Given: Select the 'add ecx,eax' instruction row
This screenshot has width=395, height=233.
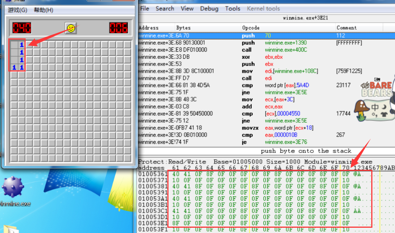Looking at the screenshot, I should click(x=266, y=107).
